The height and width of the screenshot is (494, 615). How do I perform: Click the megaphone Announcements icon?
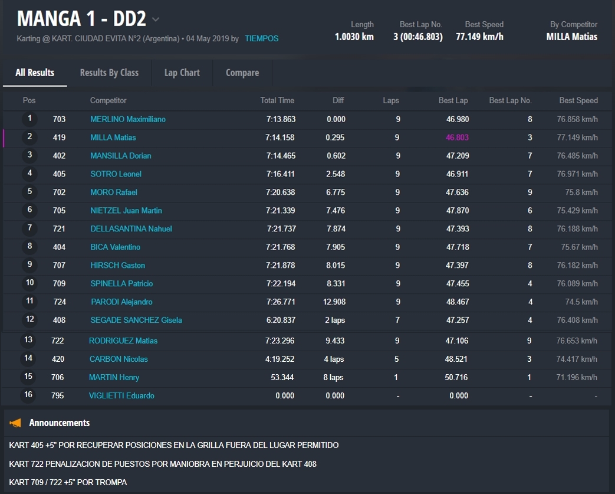point(16,423)
